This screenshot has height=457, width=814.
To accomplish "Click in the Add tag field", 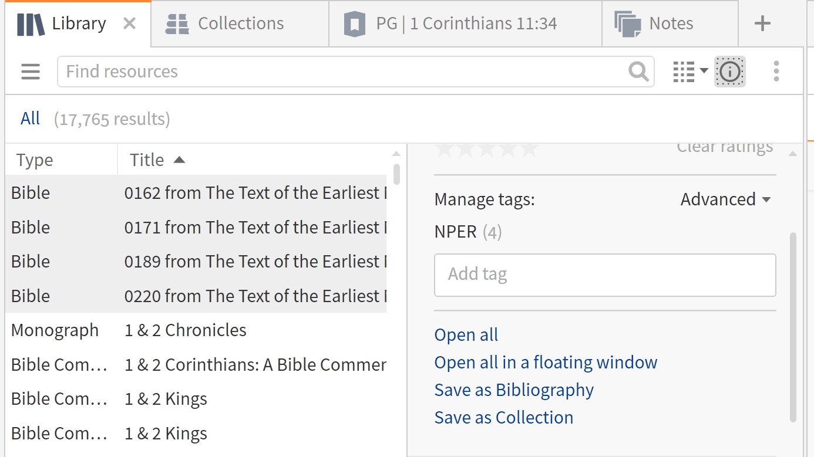I will pyautogui.click(x=605, y=275).
